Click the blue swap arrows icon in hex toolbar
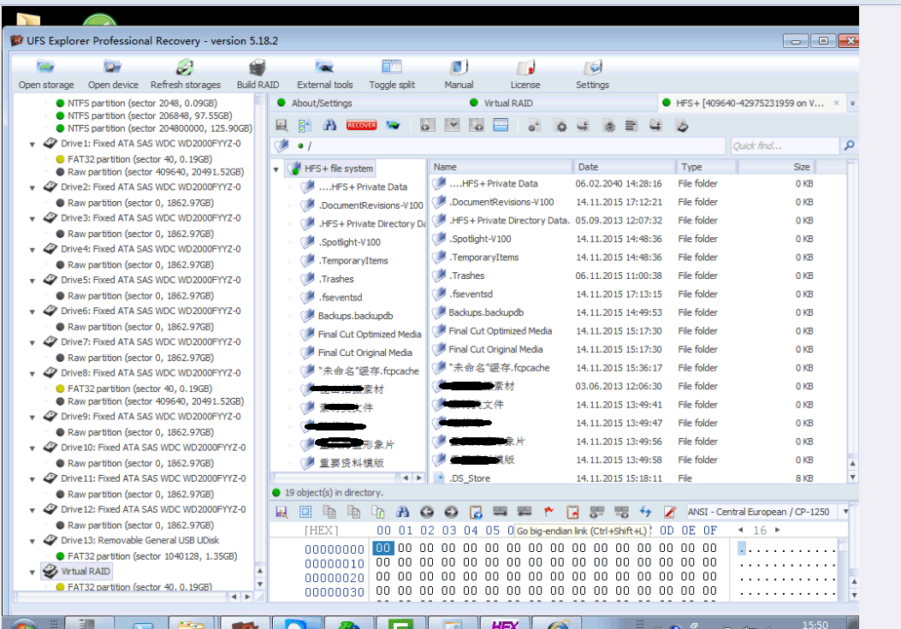Image resolution: width=901 pixels, height=629 pixels. click(645, 512)
